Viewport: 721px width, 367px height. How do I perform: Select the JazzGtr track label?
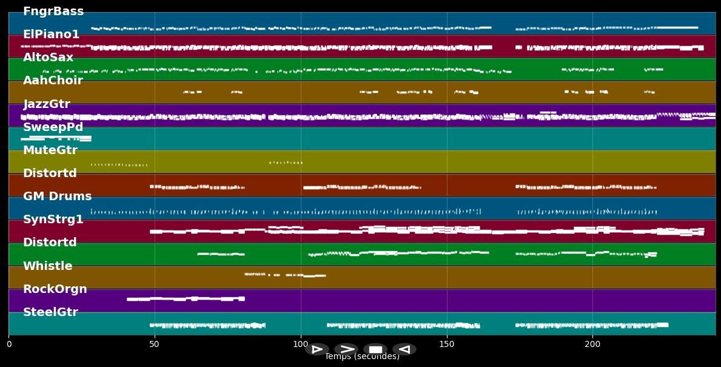(47, 104)
